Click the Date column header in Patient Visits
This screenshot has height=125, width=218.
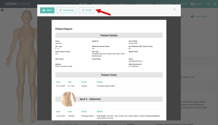(58, 82)
